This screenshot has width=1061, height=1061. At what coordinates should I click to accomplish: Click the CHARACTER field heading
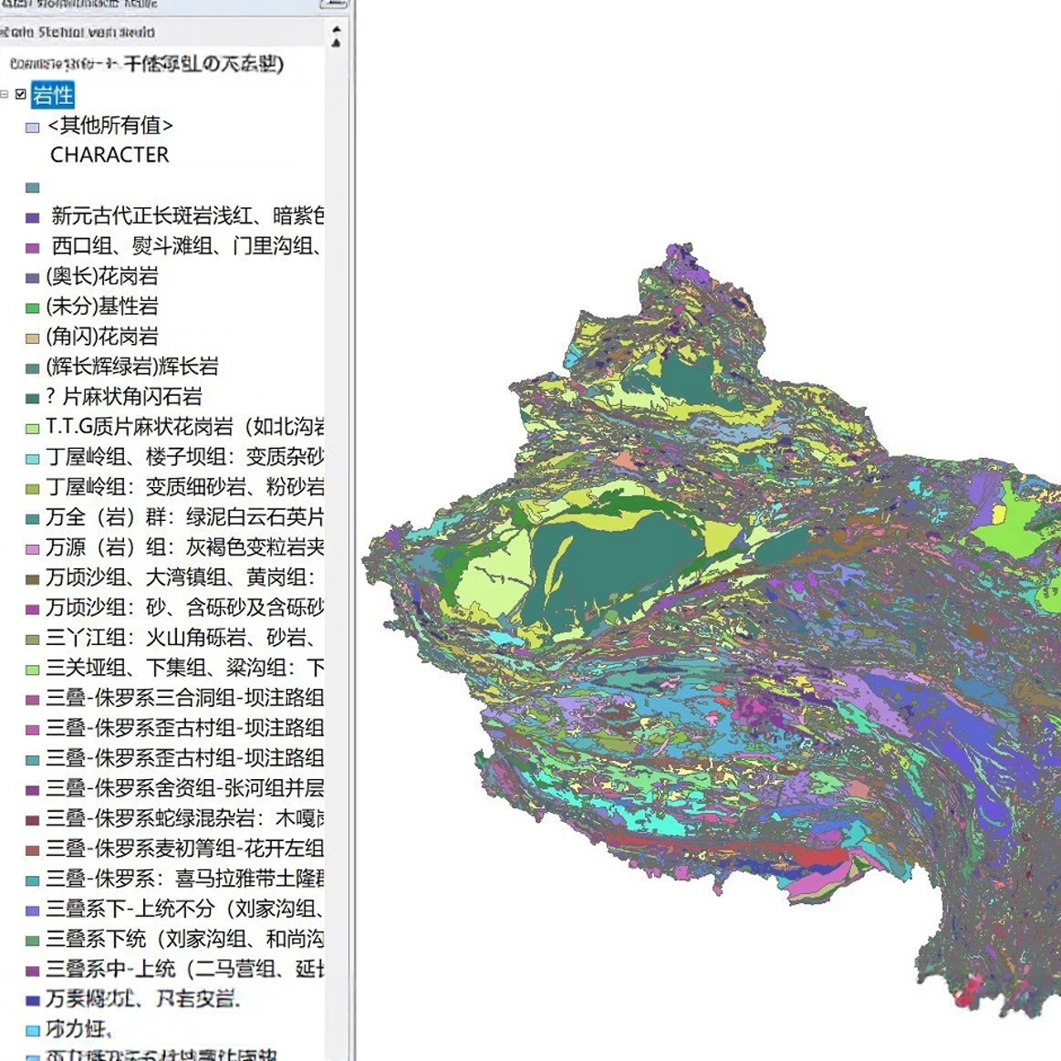tap(110, 155)
